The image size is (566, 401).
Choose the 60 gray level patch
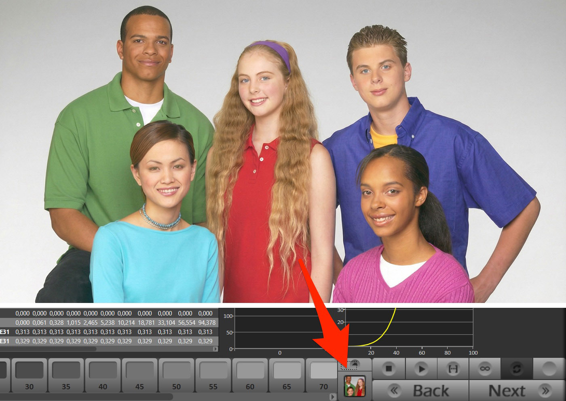pyautogui.click(x=250, y=375)
